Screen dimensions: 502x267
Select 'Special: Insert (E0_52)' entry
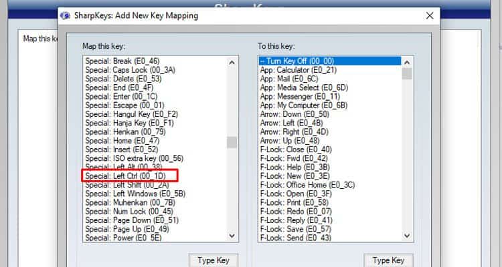coord(122,150)
